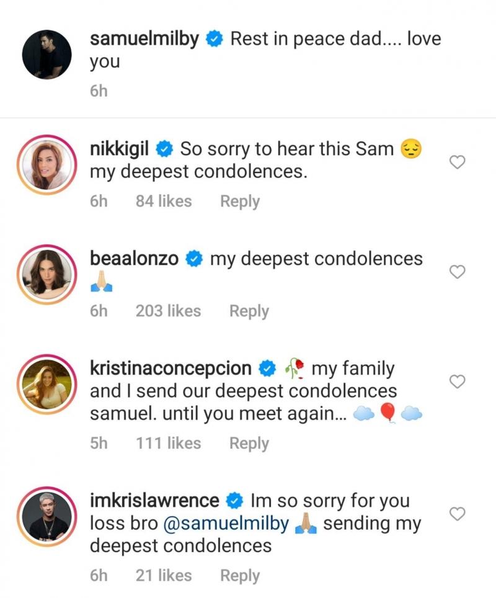Open the beaalonzo username link

(135, 259)
